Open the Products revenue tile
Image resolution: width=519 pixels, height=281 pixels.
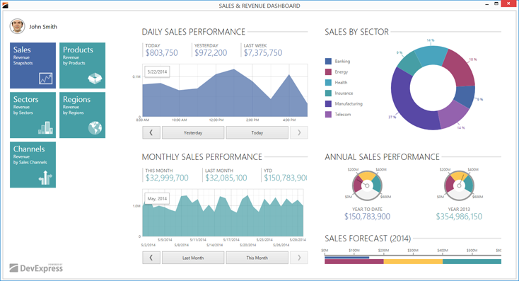(83, 65)
